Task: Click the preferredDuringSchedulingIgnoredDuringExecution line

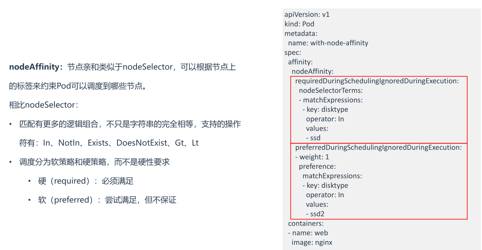Action: (378, 147)
